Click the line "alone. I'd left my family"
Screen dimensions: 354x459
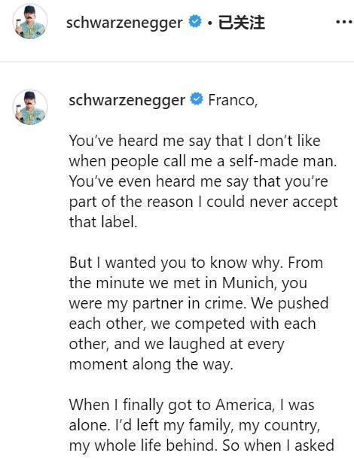pos(194,426)
